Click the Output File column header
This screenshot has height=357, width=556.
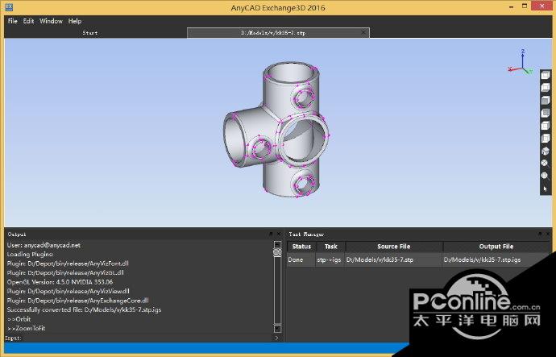click(496, 247)
